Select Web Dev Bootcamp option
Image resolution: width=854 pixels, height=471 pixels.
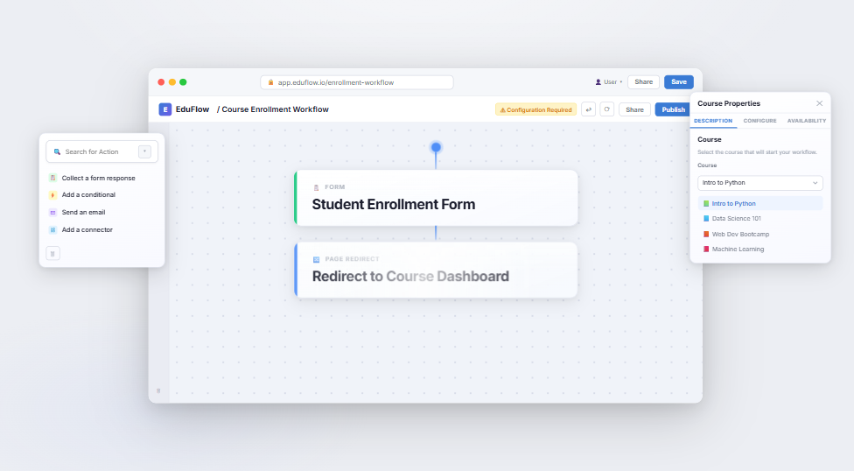759,234
